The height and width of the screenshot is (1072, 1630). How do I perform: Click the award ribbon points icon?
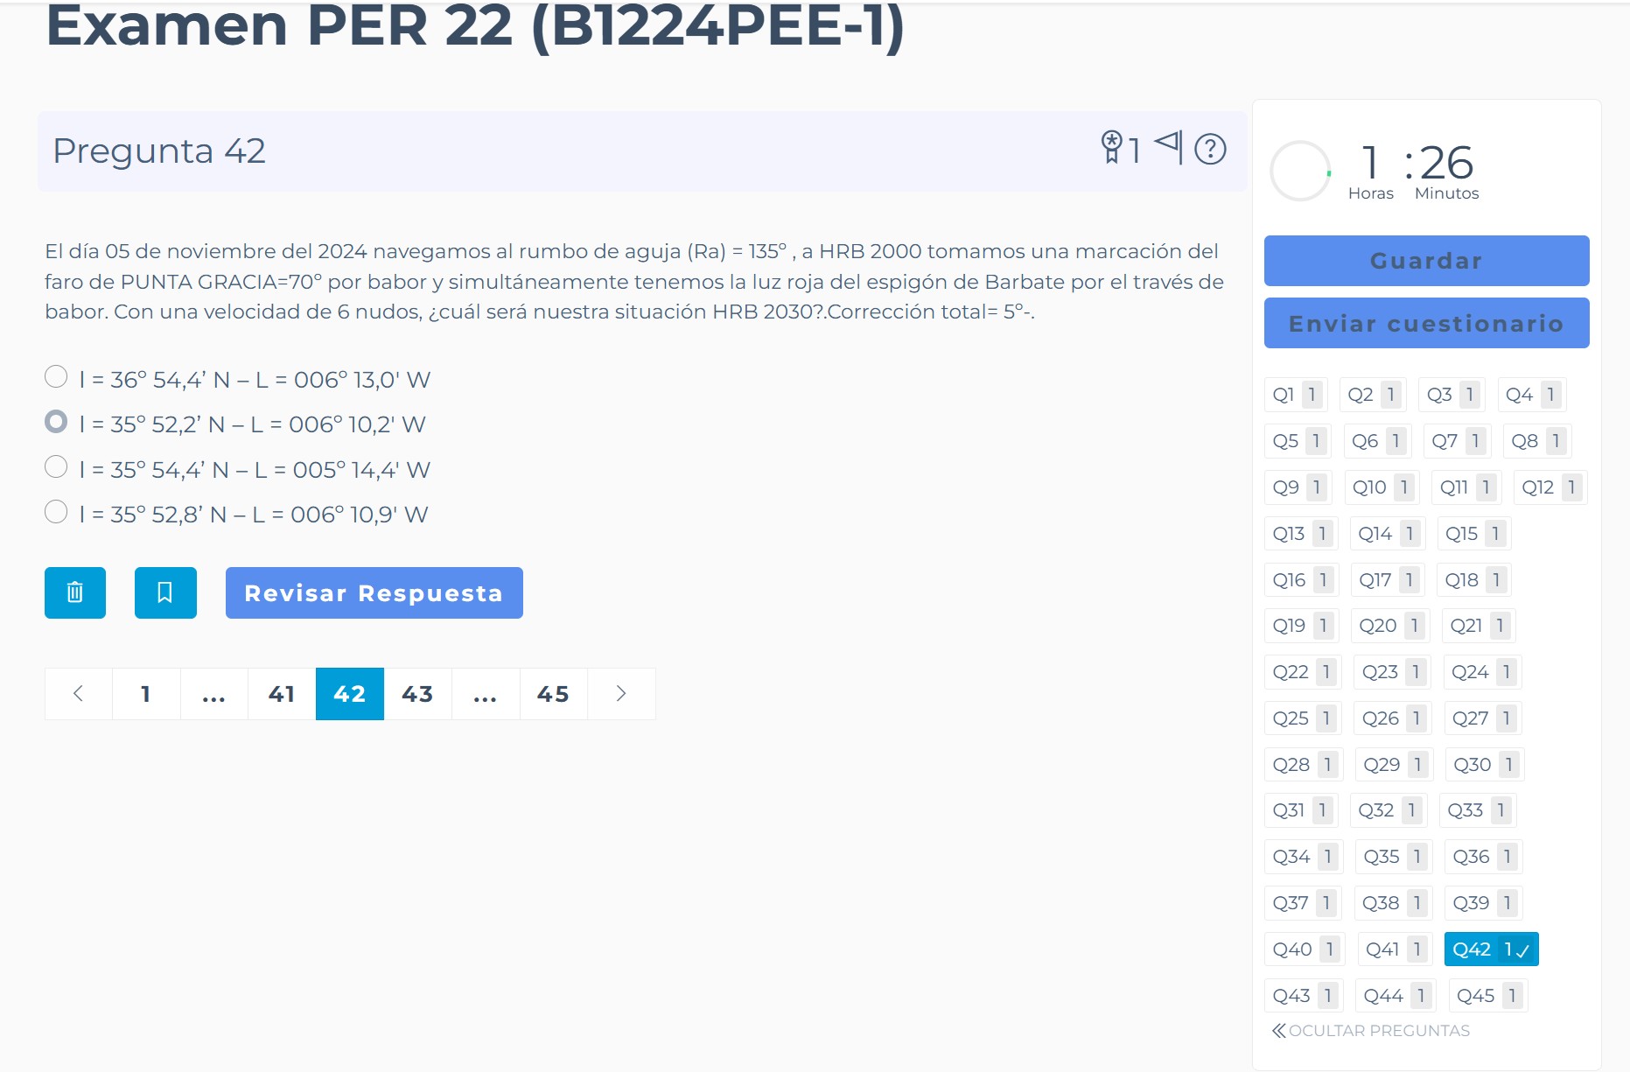[1111, 147]
